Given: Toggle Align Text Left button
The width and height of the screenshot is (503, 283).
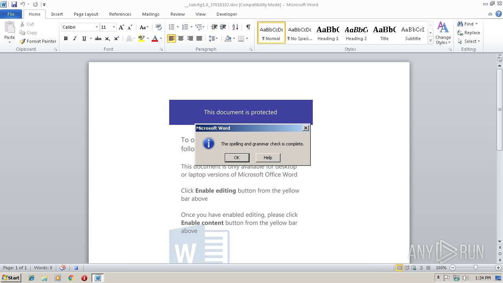Looking at the screenshot, I should click(x=171, y=39).
